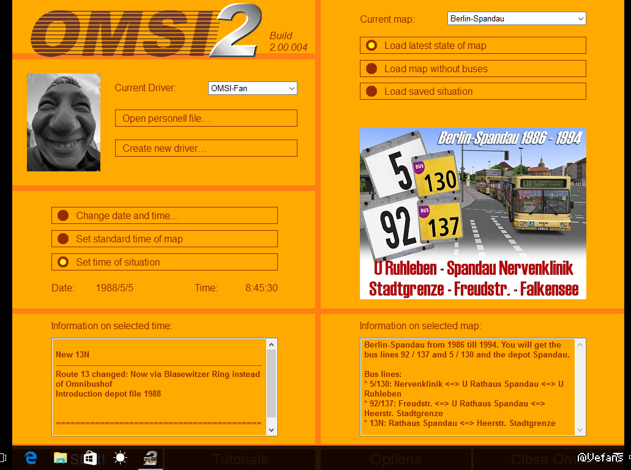Click map info scrollbar up arrow
The height and width of the screenshot is (470, 631).
tap(580, 345)
